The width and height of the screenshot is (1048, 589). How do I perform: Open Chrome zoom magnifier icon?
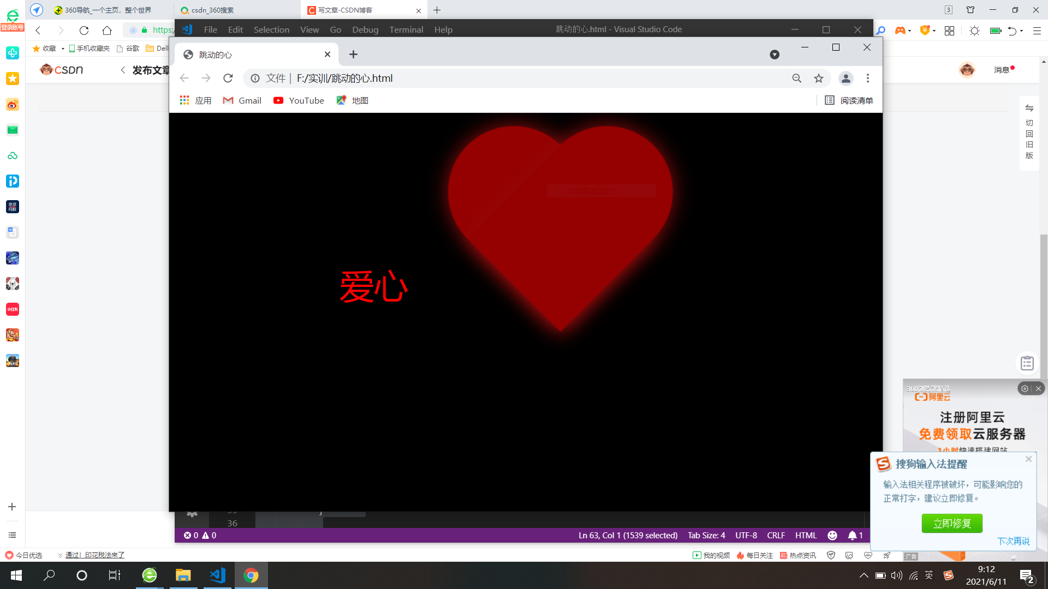pyautogui.click(x=797, y=79)
